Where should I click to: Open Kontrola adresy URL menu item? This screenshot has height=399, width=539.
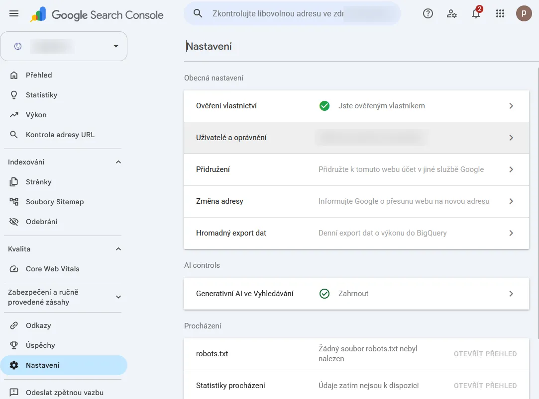pyautogui.click(x=64, y=135)
